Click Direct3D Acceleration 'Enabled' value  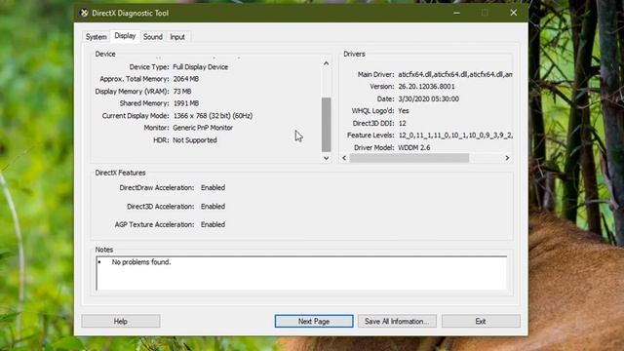(213, 206)
